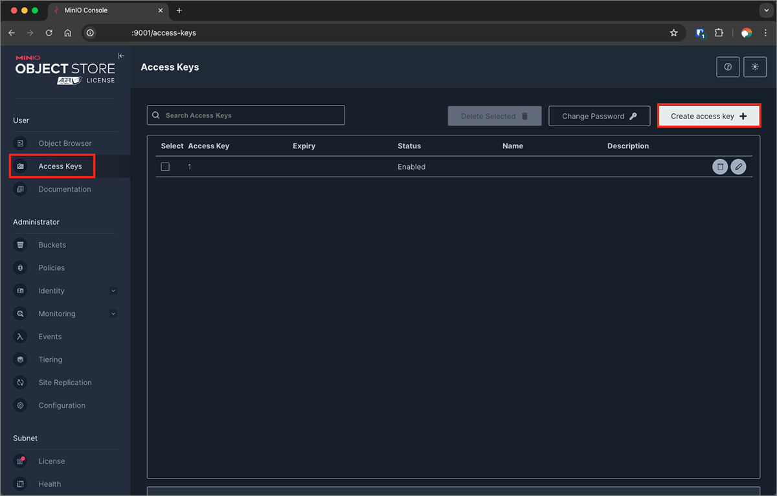This screenshot has width=777, height=496.
Task: Open Policies in the Administrator section
Action: [51, 268]
